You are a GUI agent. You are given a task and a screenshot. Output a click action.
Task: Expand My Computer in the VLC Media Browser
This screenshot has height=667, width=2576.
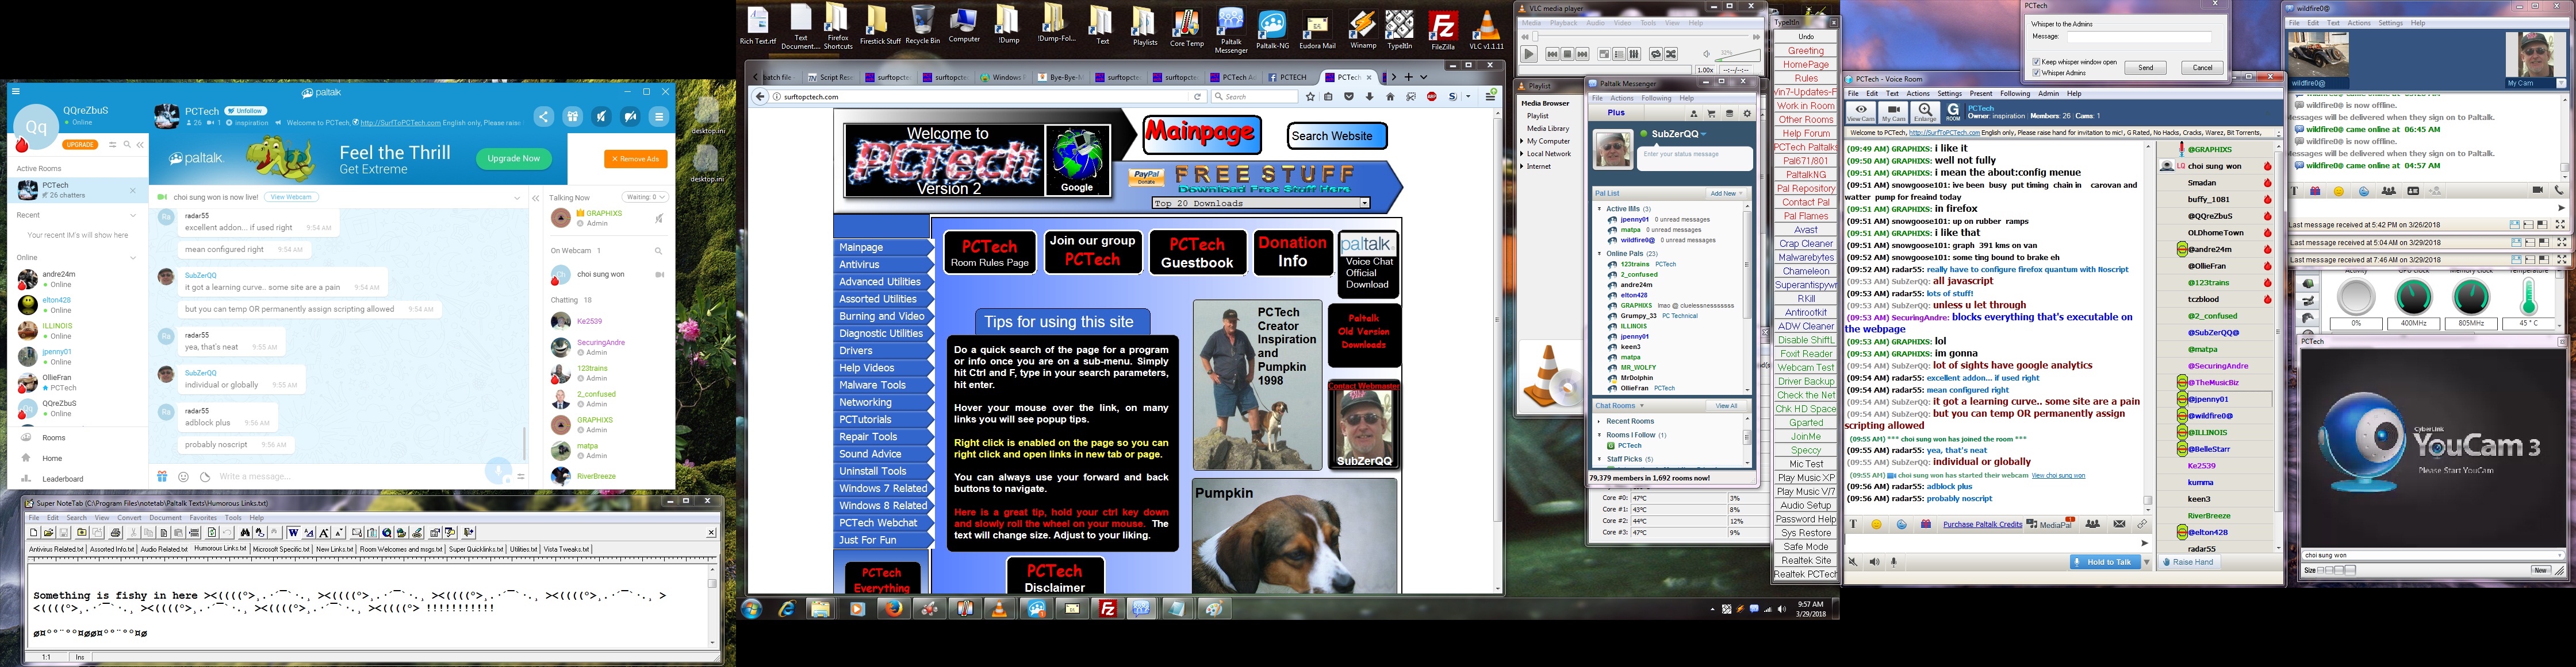click(1523, 142)
